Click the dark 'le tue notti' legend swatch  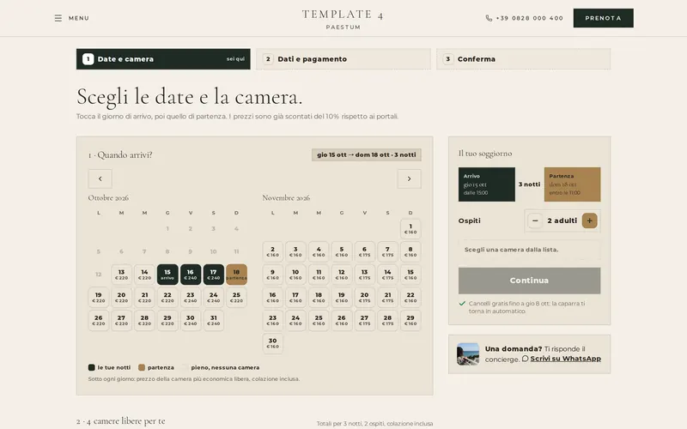click(x=92, y=368)
